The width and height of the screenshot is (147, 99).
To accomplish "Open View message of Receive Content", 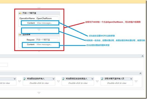I will (44, 23).
